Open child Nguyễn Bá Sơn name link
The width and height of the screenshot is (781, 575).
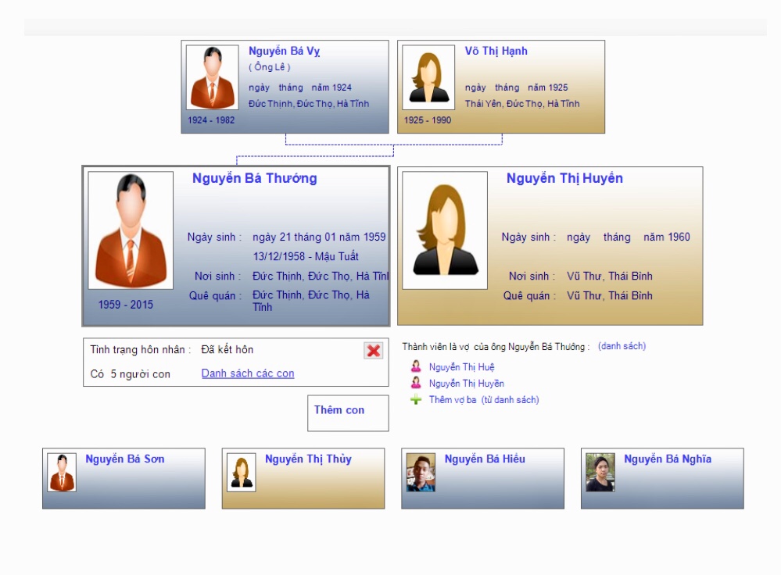pos(124,459)
